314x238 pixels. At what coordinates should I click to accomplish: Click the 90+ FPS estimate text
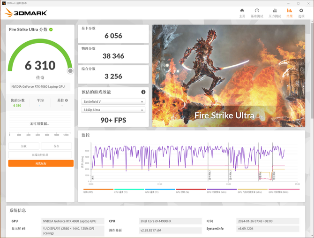[113, 120]
